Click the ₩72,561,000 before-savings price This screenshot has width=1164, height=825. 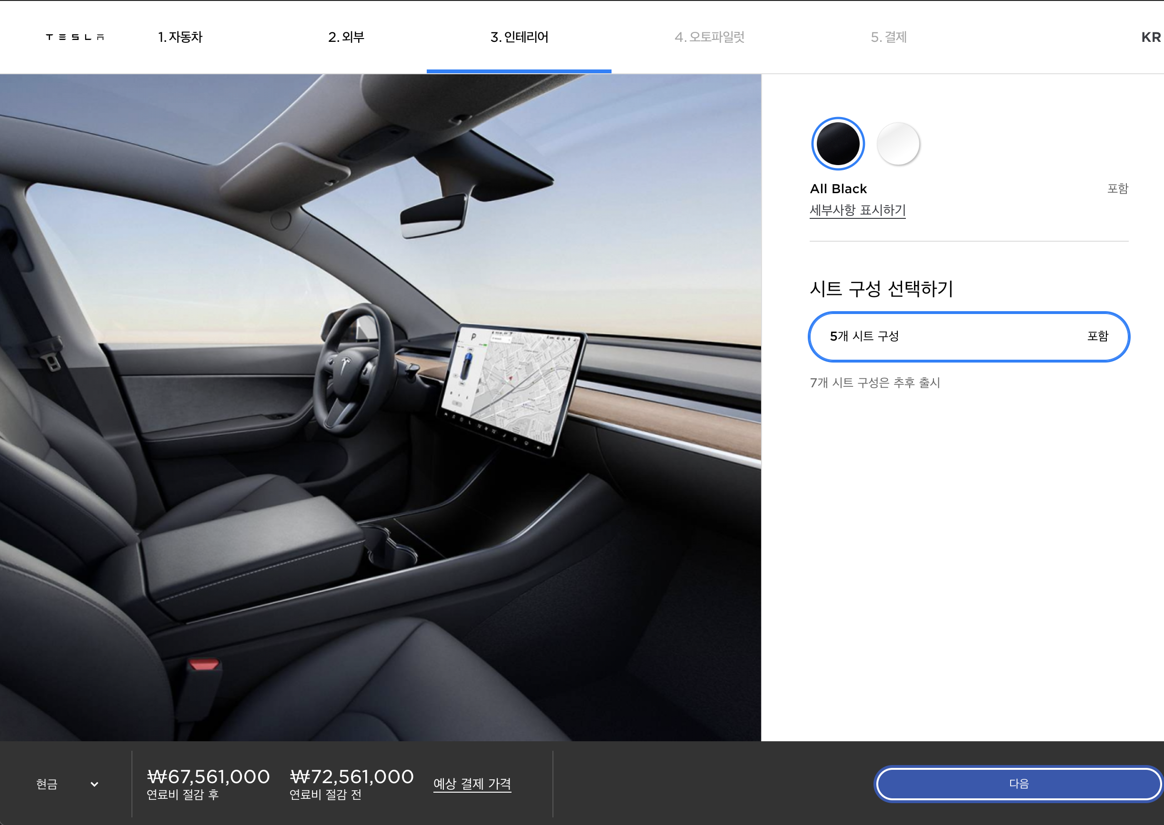351,777
